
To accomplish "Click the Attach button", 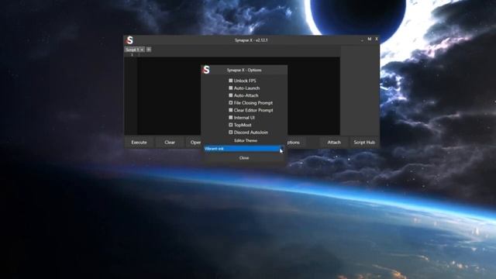I will point(334,143).
